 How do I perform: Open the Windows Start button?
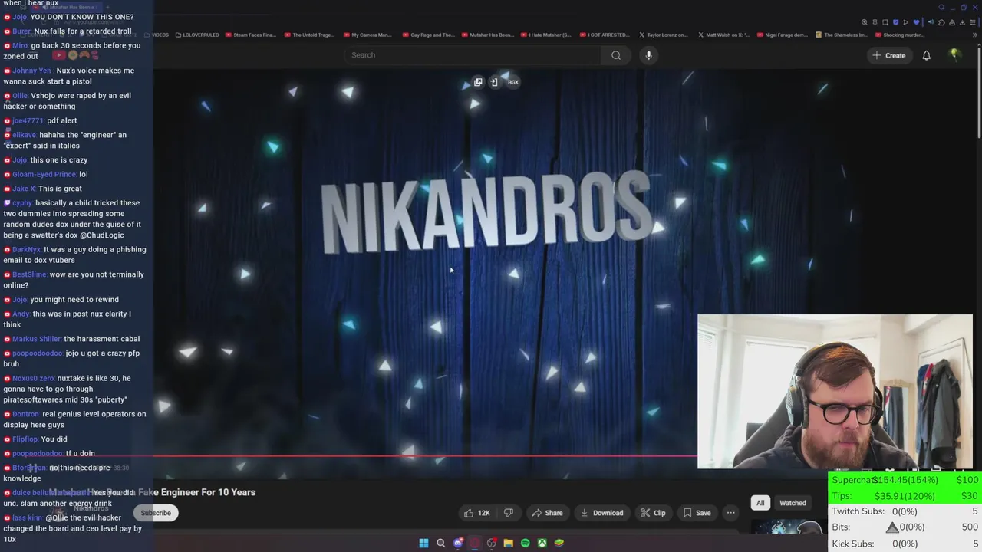pos(423,543)
